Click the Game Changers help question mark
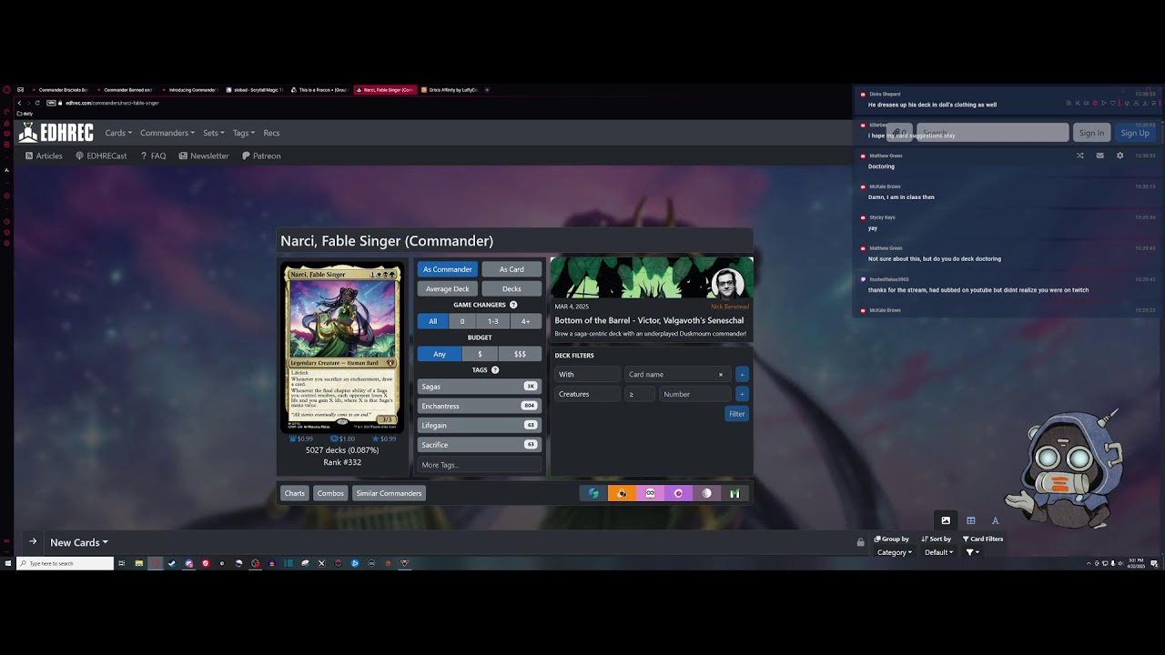 513,305
